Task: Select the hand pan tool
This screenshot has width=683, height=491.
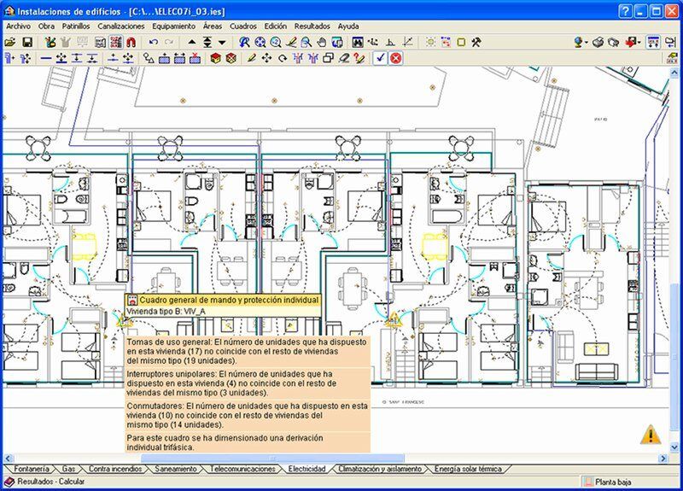Action: [x=322, y=42]
